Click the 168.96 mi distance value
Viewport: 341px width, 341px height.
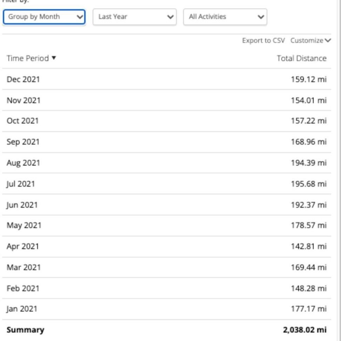pyautogui.click(x=309, y=142)
